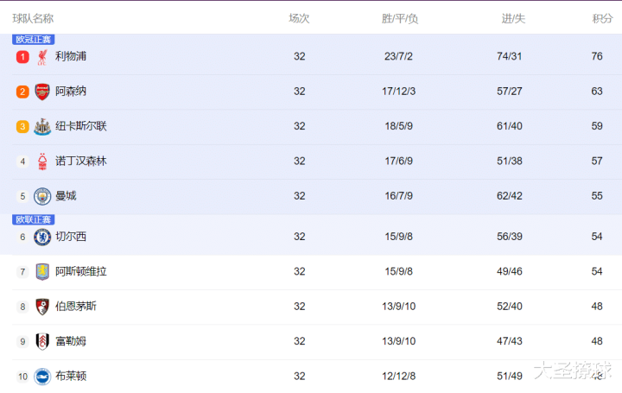This screenshot has height=393, width=622.
Task: Click the Liverpool club crest icon
Action: 42,57
